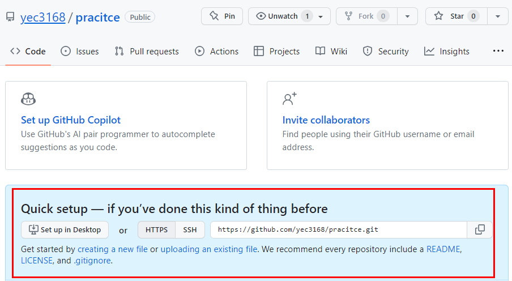This screenshot has width=512, height=281.
Task: Open the Unwatch notifications dropdown arrow
Action: click(x=321, y=16)
